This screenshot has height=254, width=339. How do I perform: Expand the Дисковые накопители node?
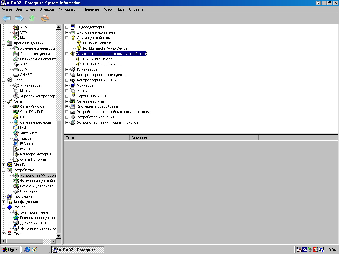pos(67,33)
